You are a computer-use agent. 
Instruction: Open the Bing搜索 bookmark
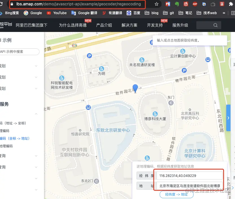point(9,13)
